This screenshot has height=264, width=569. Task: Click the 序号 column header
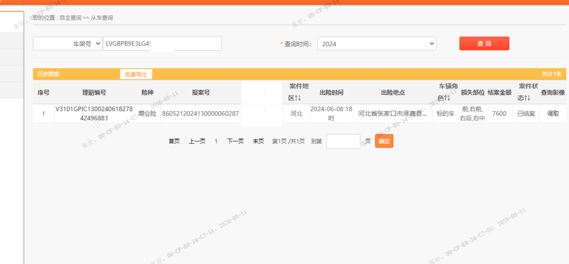pyautogui.click(x=44, y=92)
